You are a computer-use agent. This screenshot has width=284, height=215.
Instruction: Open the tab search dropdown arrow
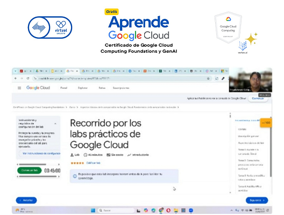coord(16,71)
